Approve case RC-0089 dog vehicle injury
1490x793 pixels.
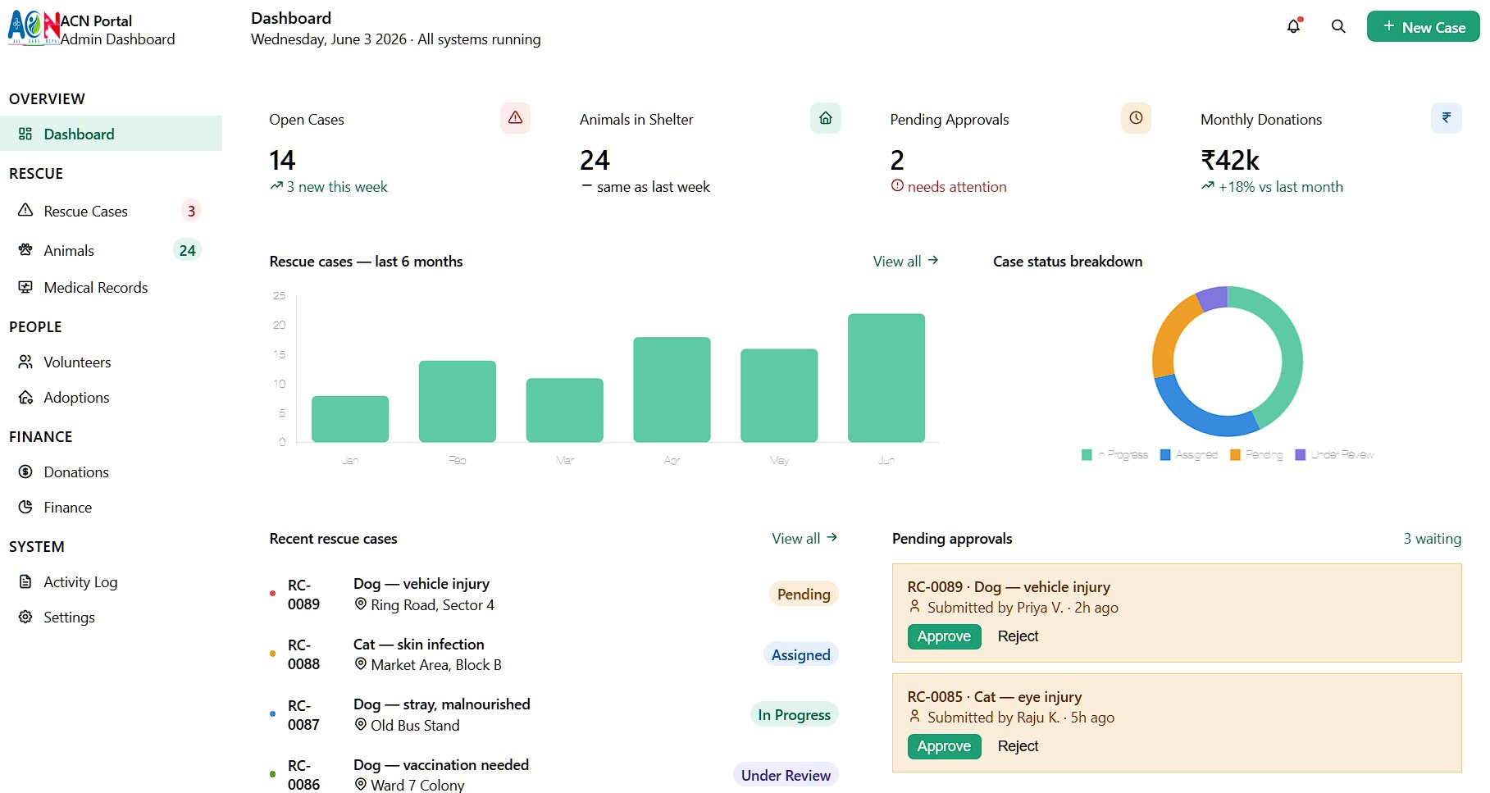point(944,636)
